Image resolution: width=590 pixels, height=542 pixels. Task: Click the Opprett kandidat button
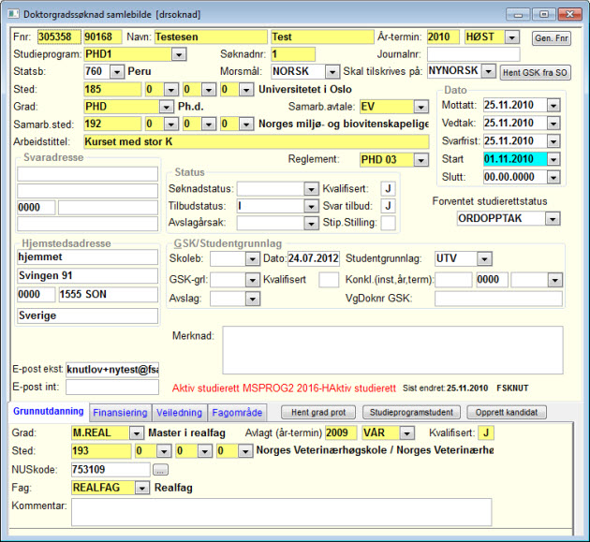507,412
